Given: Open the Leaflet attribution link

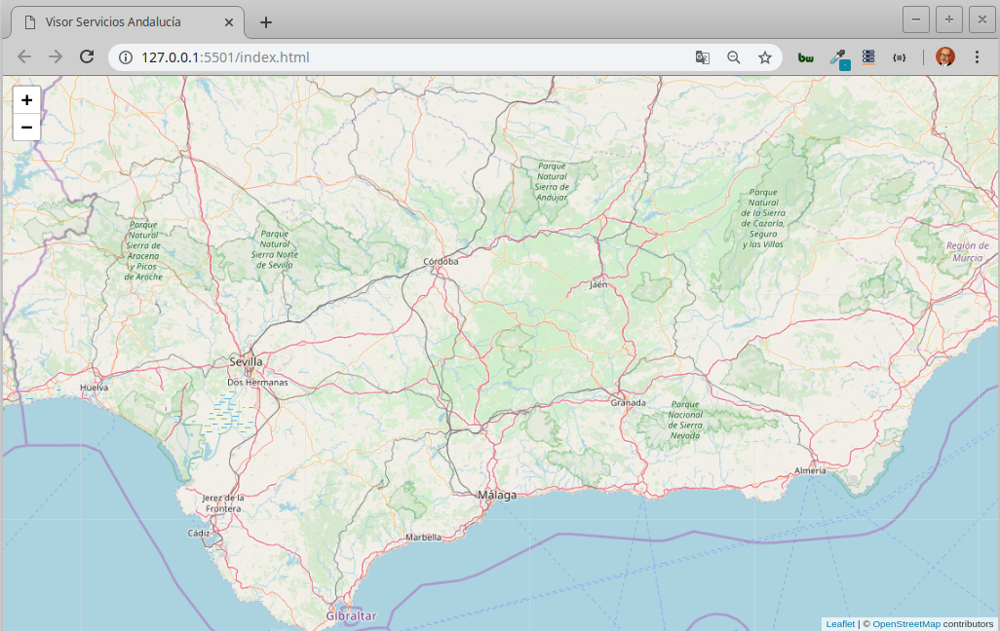Looking at the screenshot, I should click(x=839, y=623).
